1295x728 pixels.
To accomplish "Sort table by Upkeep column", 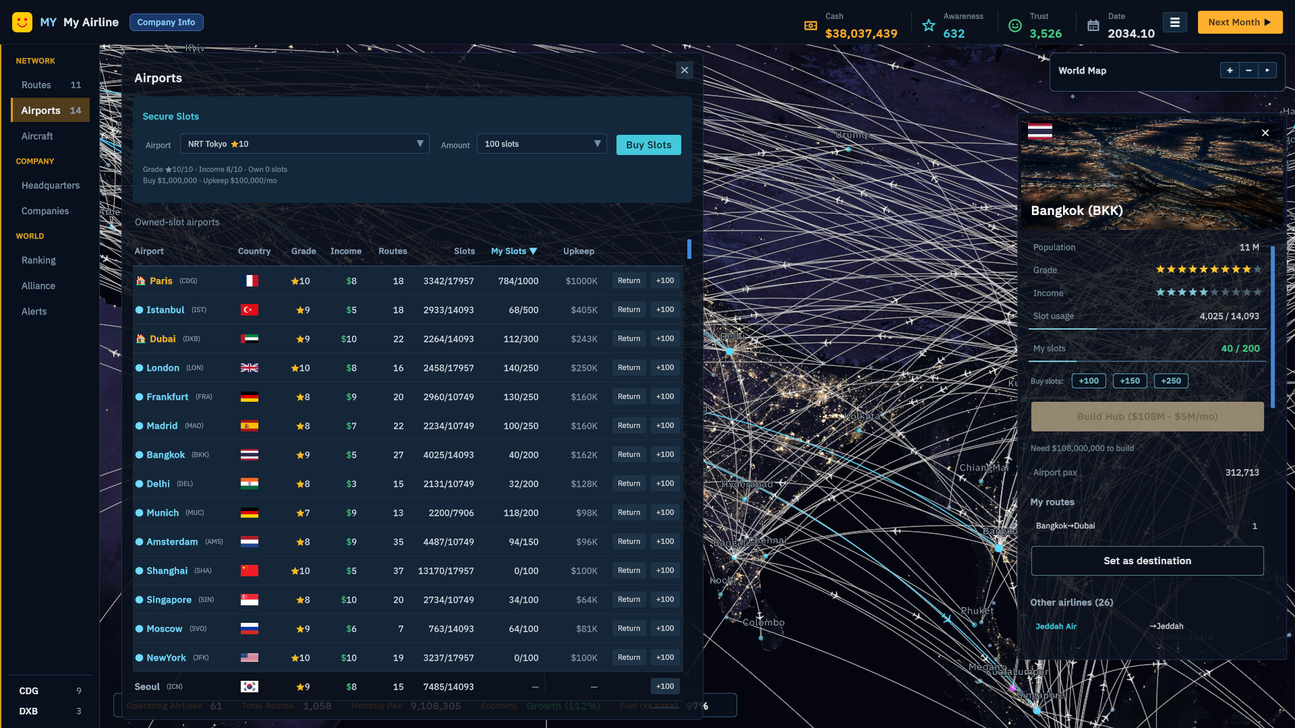I will (x=578, y=251).
